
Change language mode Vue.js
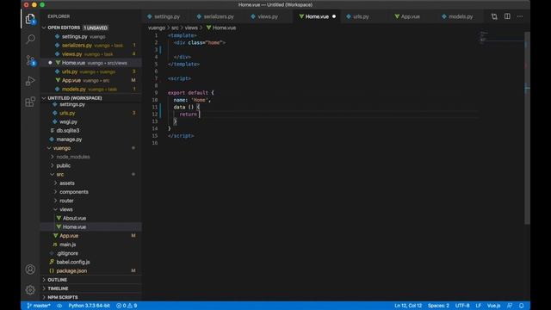[493, 306]
